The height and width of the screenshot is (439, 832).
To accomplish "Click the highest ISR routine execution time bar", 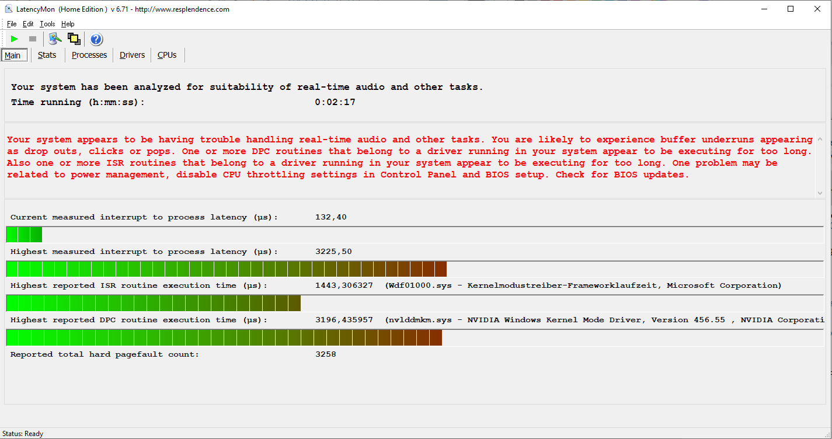I will [415, 304].
